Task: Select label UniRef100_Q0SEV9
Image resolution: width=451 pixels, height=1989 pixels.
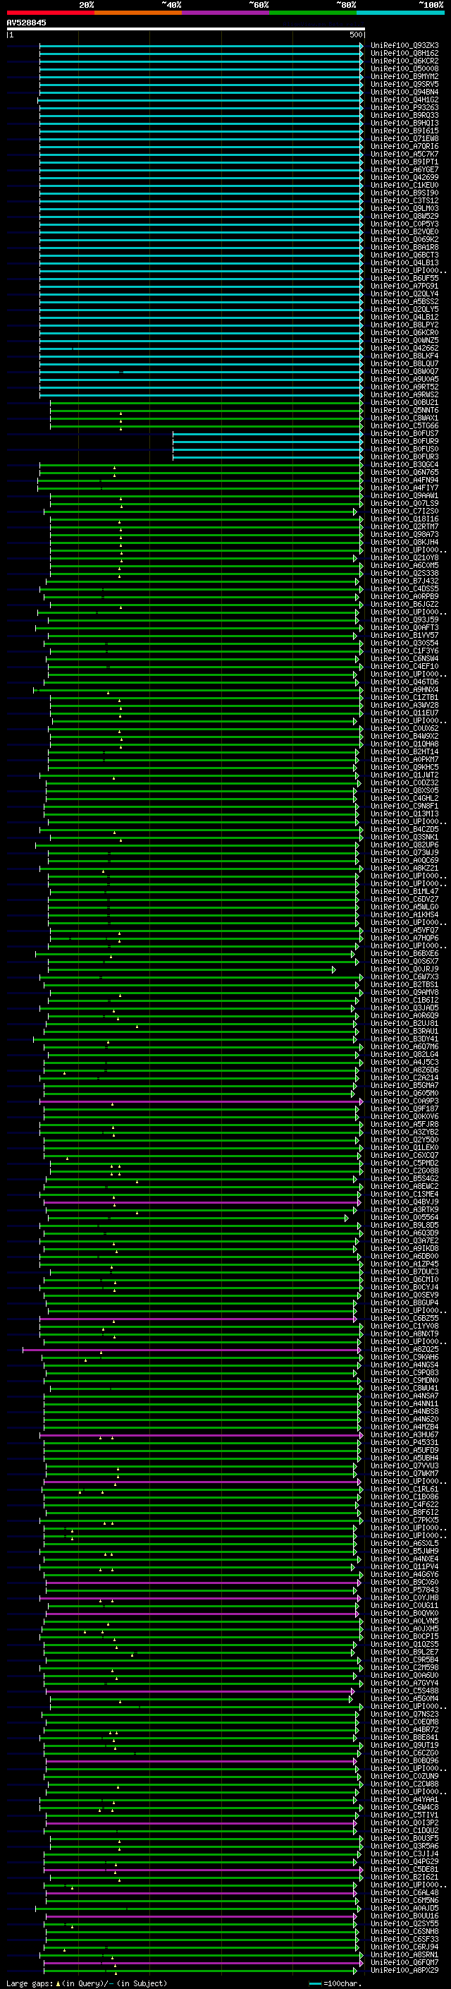Action: click(404, 1295)
